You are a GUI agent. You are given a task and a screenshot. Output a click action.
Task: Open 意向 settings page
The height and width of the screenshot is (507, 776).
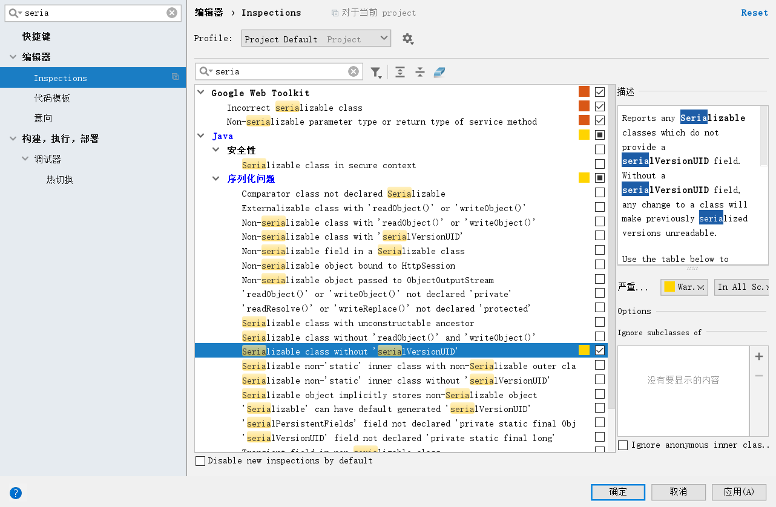click(43, 118)
